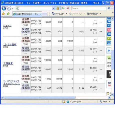
Task: Click stock code 6753 text
Action: coord(6,28)
